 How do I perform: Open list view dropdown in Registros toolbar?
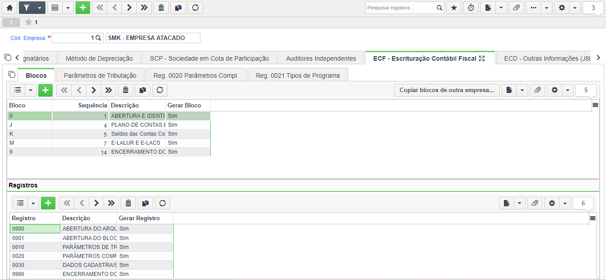(x=33, y=203)
